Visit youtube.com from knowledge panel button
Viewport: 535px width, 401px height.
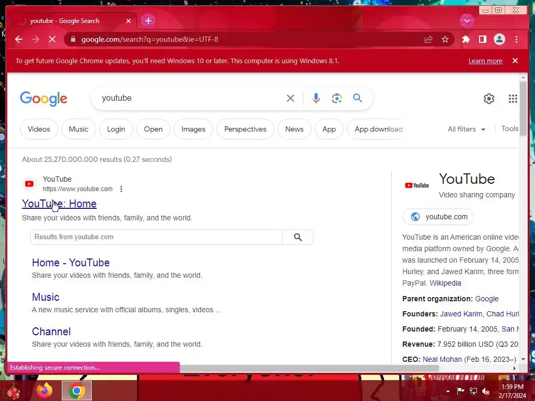click(438, 217)
